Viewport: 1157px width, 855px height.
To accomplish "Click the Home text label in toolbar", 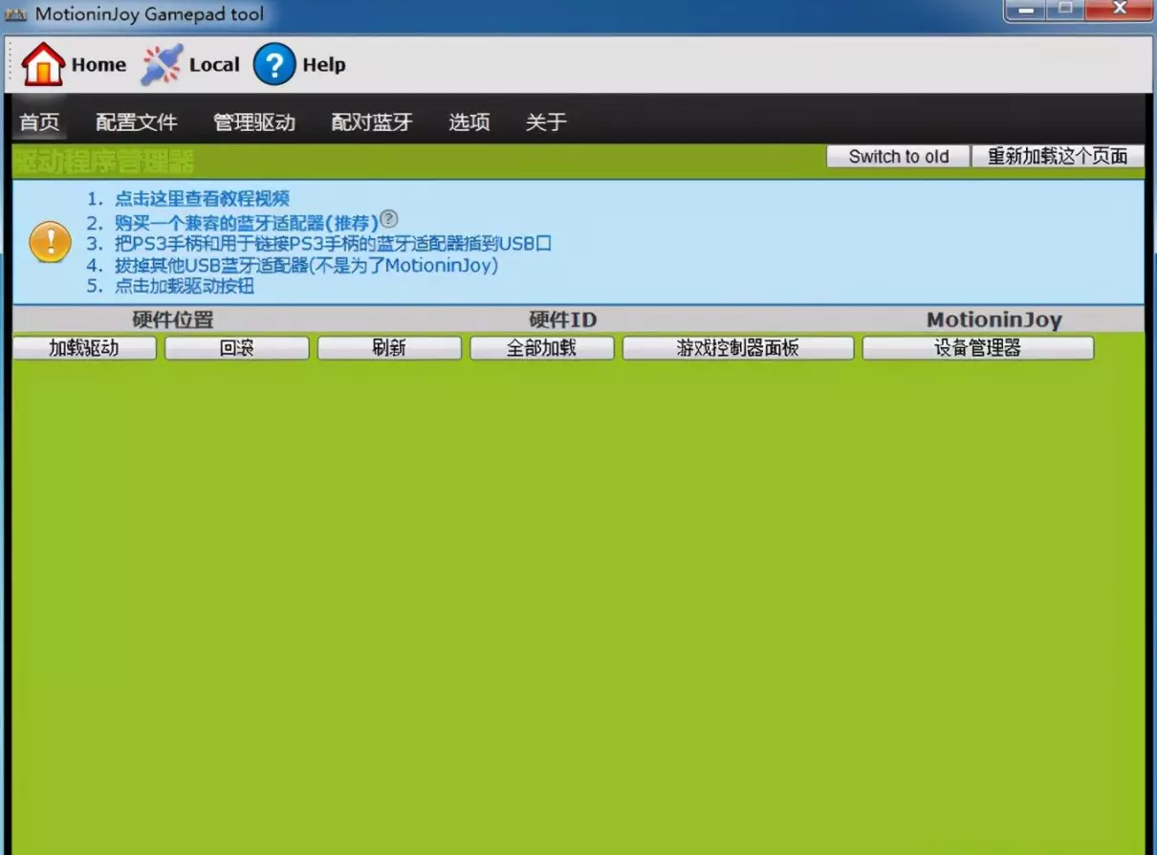I will (x=98, y=65).
